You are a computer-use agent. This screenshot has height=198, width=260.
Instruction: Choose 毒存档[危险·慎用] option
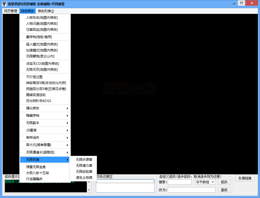point(45,37)
